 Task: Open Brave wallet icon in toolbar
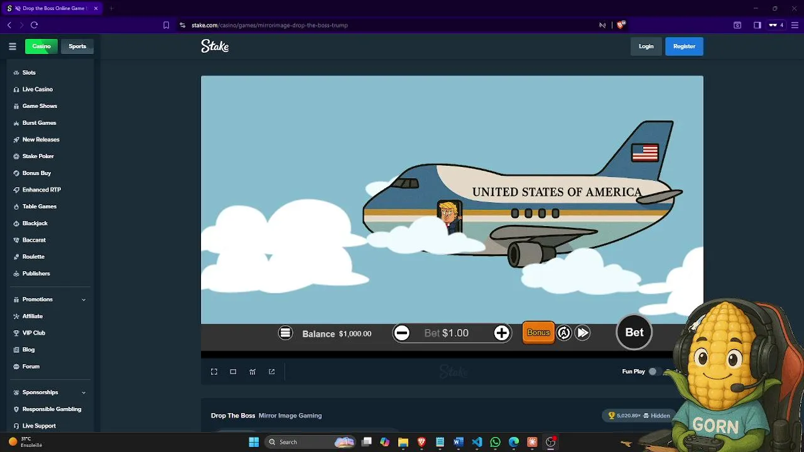[x=737, y=25]
